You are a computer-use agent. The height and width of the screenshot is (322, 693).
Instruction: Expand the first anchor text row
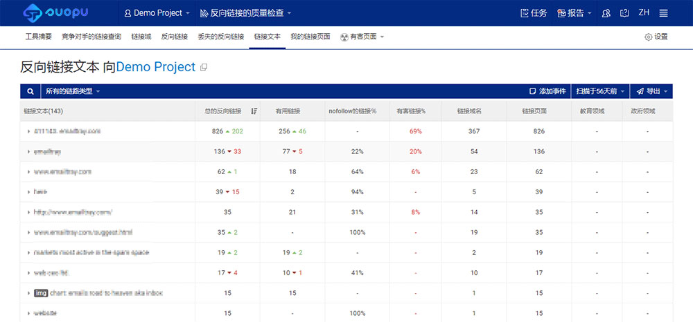(x=28, y=131)
